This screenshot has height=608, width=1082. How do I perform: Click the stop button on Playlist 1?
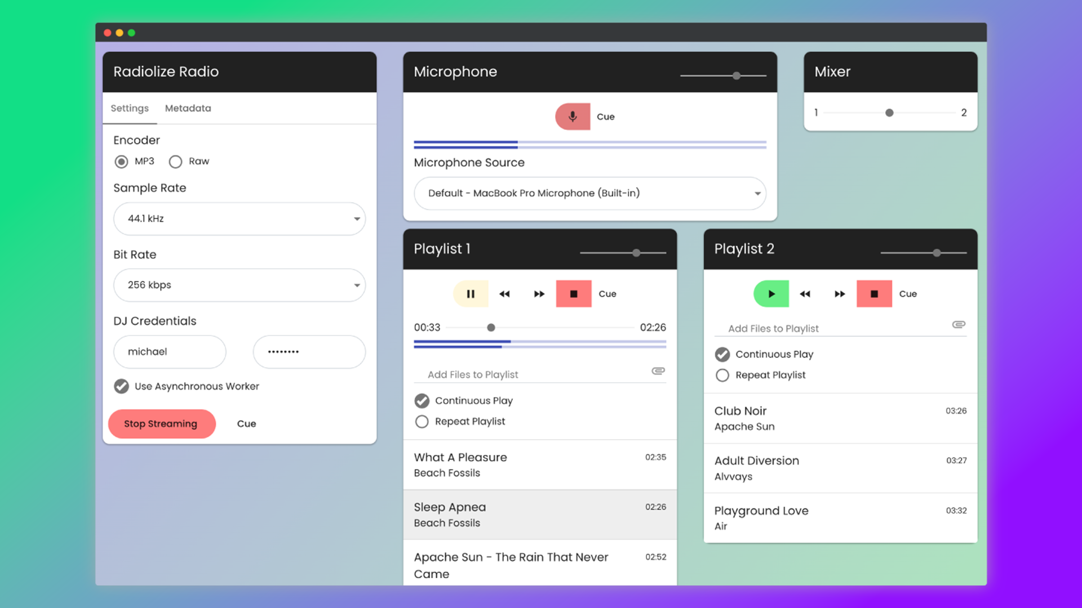[x=574, y=293]
